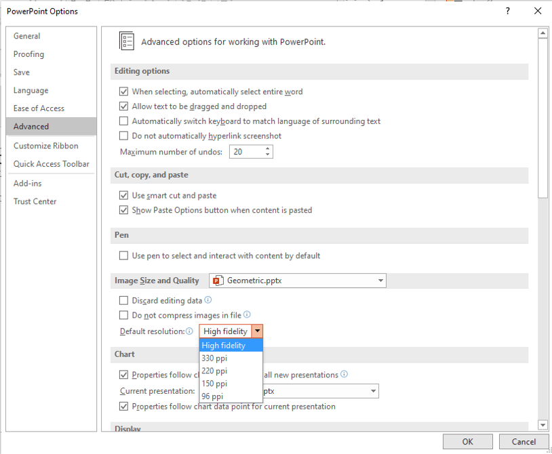The width and height of the screenshot is (552, 454).
Task: Increase Maximum number of undos with up arrow
Action: (x=267, y=148)
